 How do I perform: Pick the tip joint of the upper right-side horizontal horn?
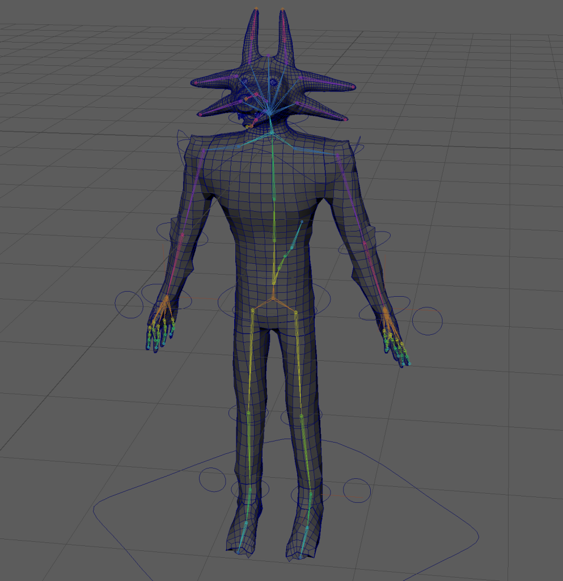(353, 87)
